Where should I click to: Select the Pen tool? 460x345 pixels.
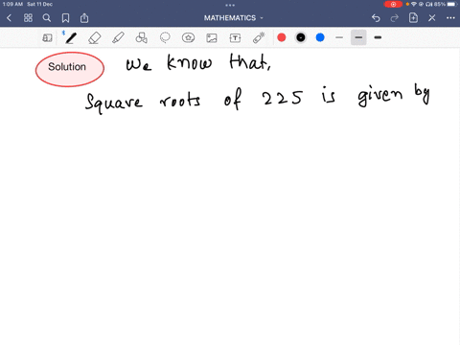point(71,38)
